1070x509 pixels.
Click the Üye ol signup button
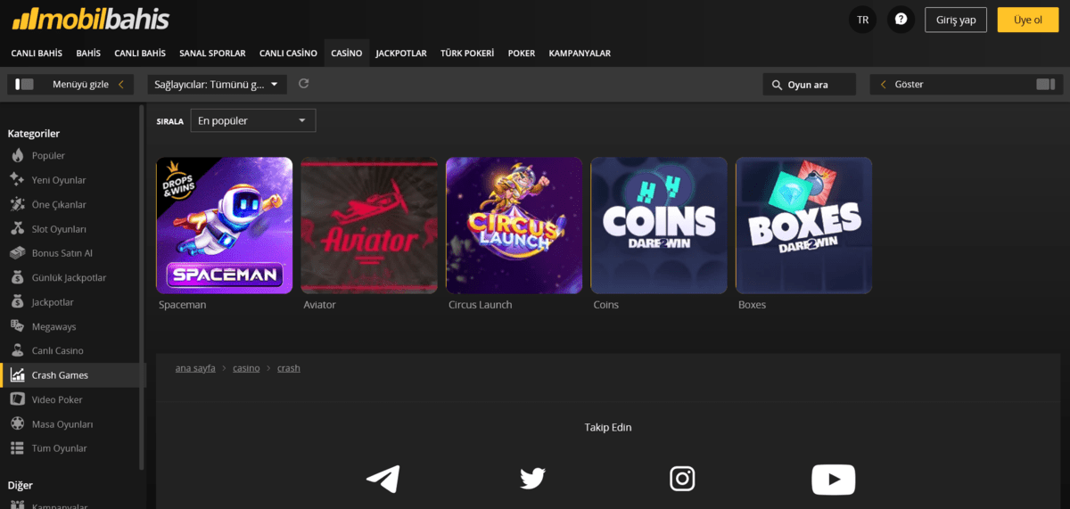(1028, 20)
